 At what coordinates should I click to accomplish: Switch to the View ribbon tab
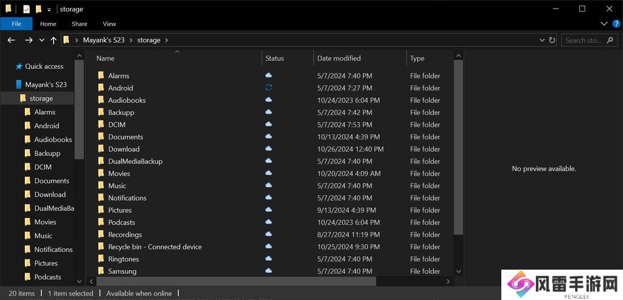click(x=109, y=24)
